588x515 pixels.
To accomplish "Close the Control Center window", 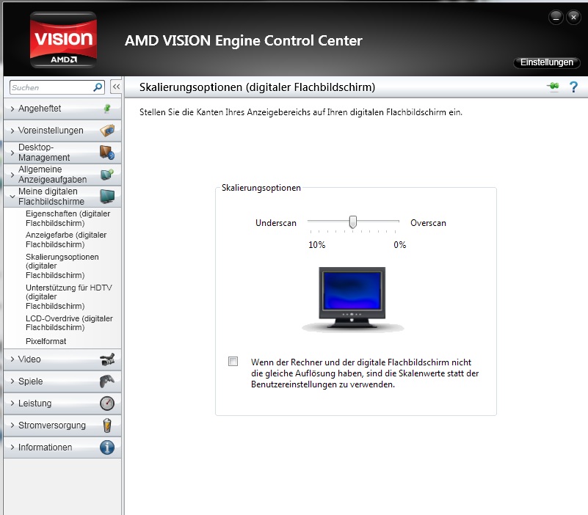I will tap(573, 18).
